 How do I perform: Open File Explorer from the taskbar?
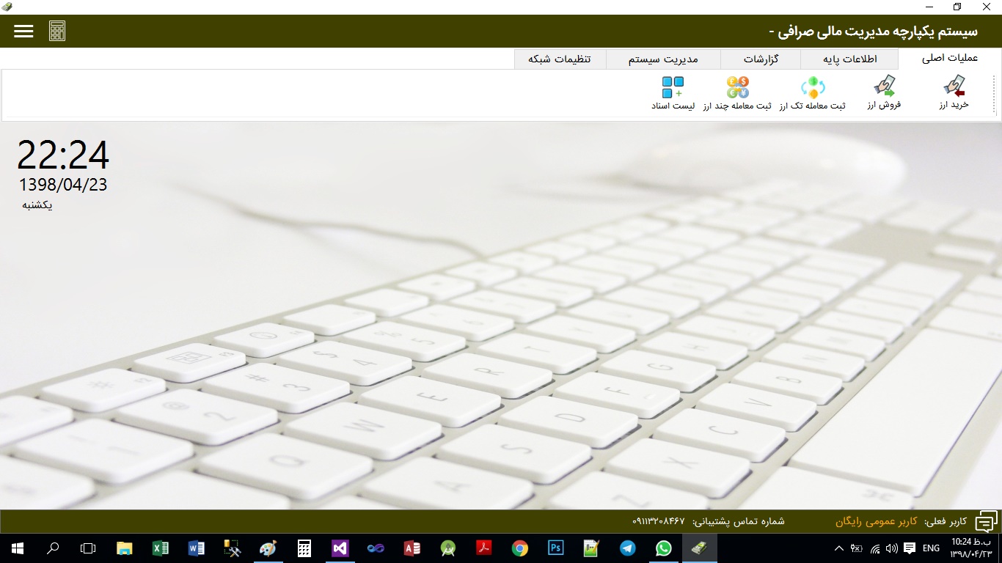coord(125,548)
